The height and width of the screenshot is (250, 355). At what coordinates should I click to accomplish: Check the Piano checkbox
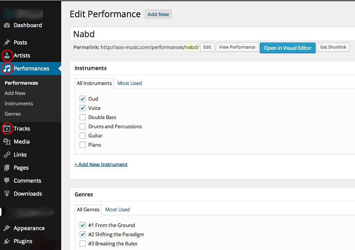coord(83,145)
